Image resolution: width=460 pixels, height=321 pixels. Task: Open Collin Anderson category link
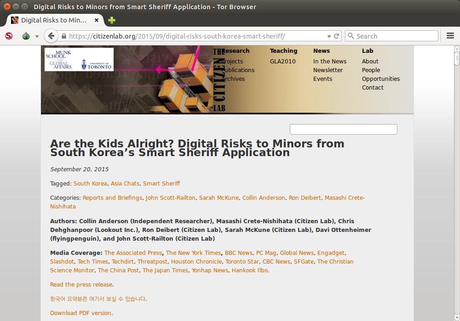coord(264,197)
